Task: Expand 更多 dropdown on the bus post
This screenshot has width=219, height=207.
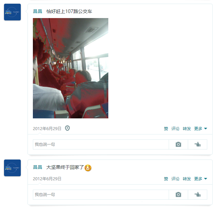Action: 201,128
